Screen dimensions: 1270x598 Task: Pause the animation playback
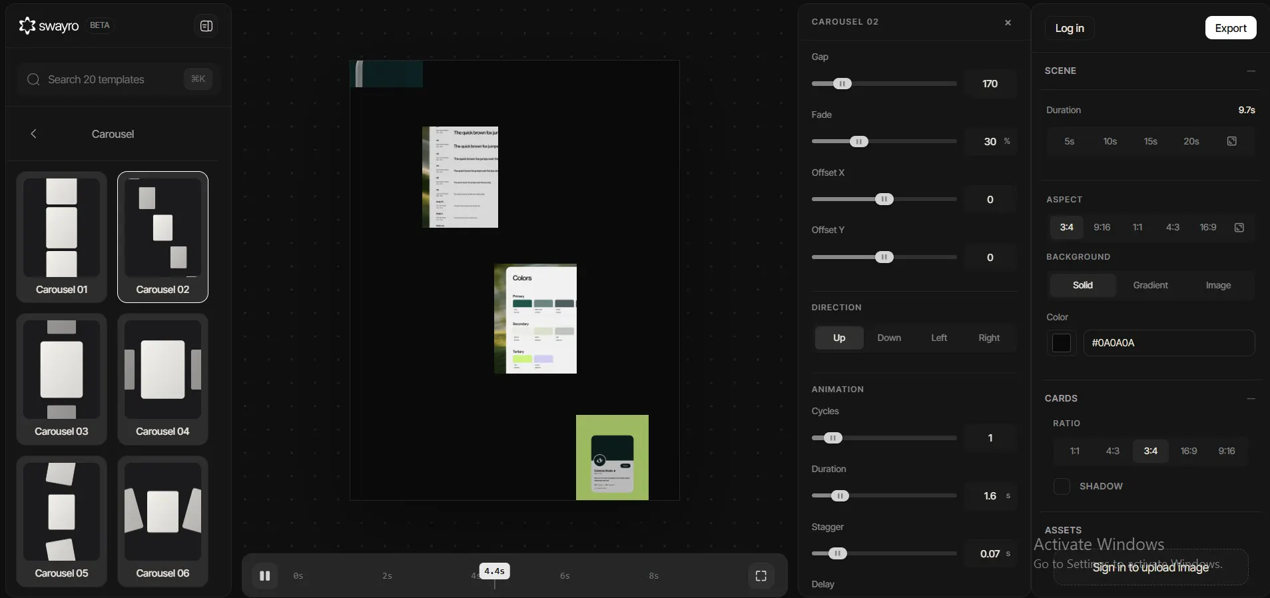(x=264, y=576)
